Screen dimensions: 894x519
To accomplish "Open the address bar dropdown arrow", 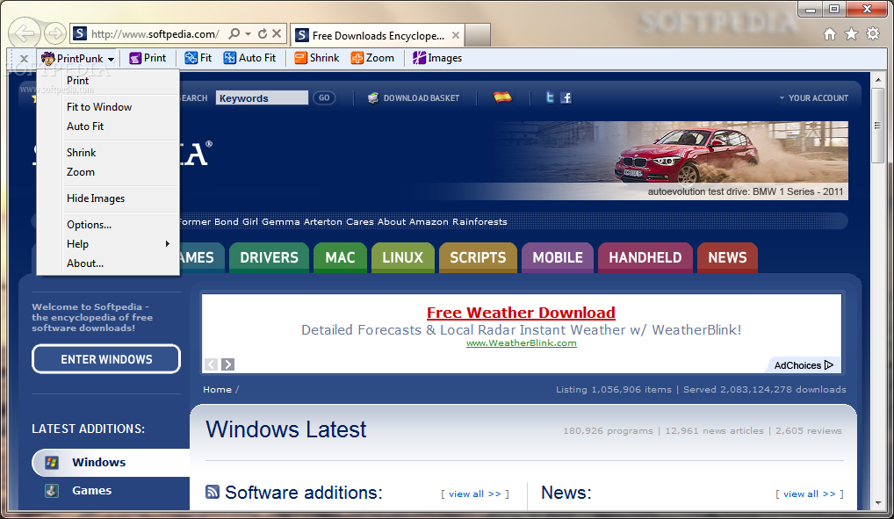I will tap(248, 34).
